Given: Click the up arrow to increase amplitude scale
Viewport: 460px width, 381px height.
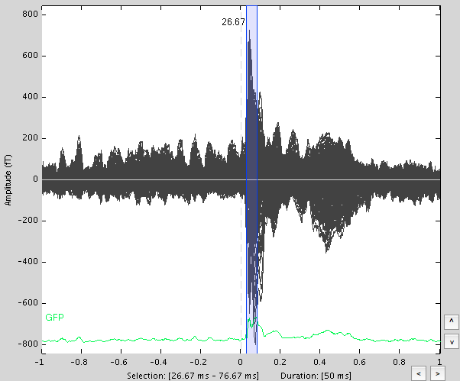Looking at the screenshot, I should point(450,320).
